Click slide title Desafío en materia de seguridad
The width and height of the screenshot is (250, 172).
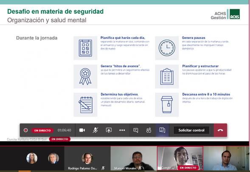55,11
